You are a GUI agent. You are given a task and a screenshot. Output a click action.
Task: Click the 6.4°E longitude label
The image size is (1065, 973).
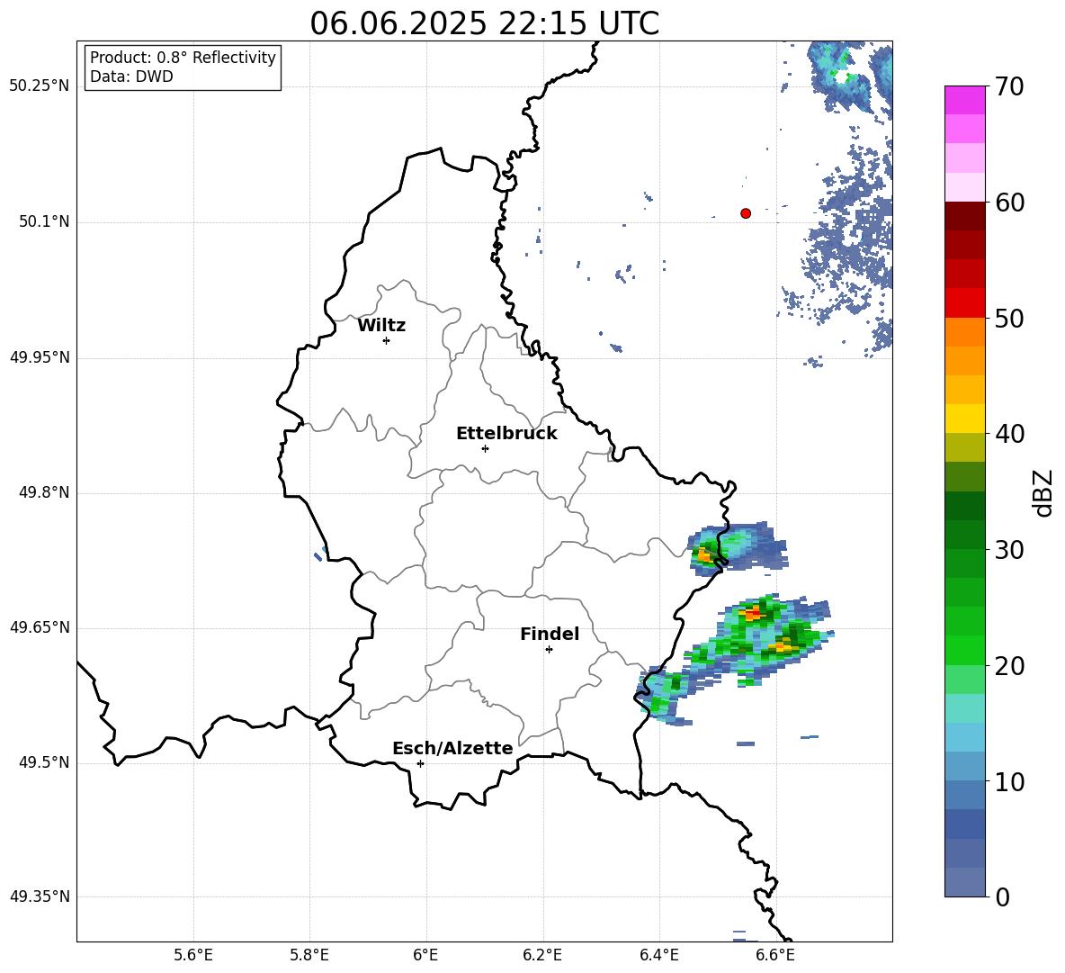pos(658,955)
